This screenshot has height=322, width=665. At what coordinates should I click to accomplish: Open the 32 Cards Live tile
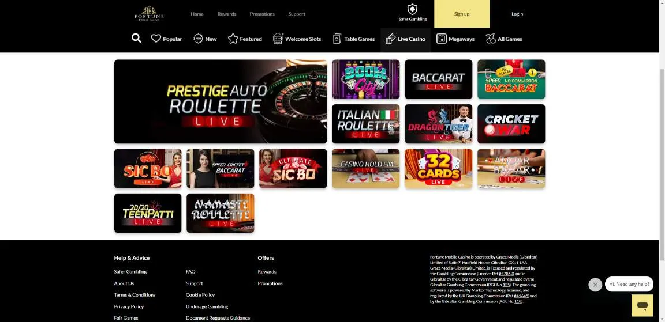click(439, 168)
